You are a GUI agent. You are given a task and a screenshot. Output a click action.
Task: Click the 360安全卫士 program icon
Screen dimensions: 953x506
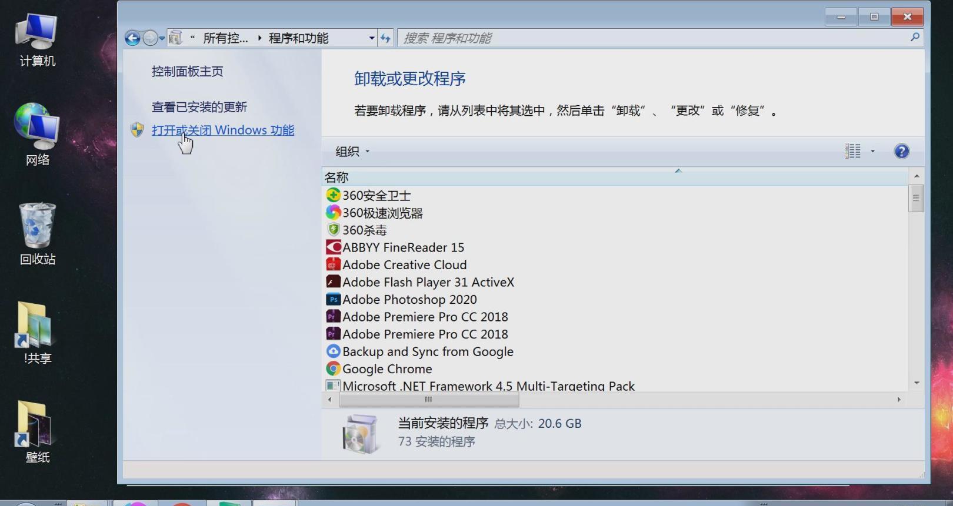point(333,195)
